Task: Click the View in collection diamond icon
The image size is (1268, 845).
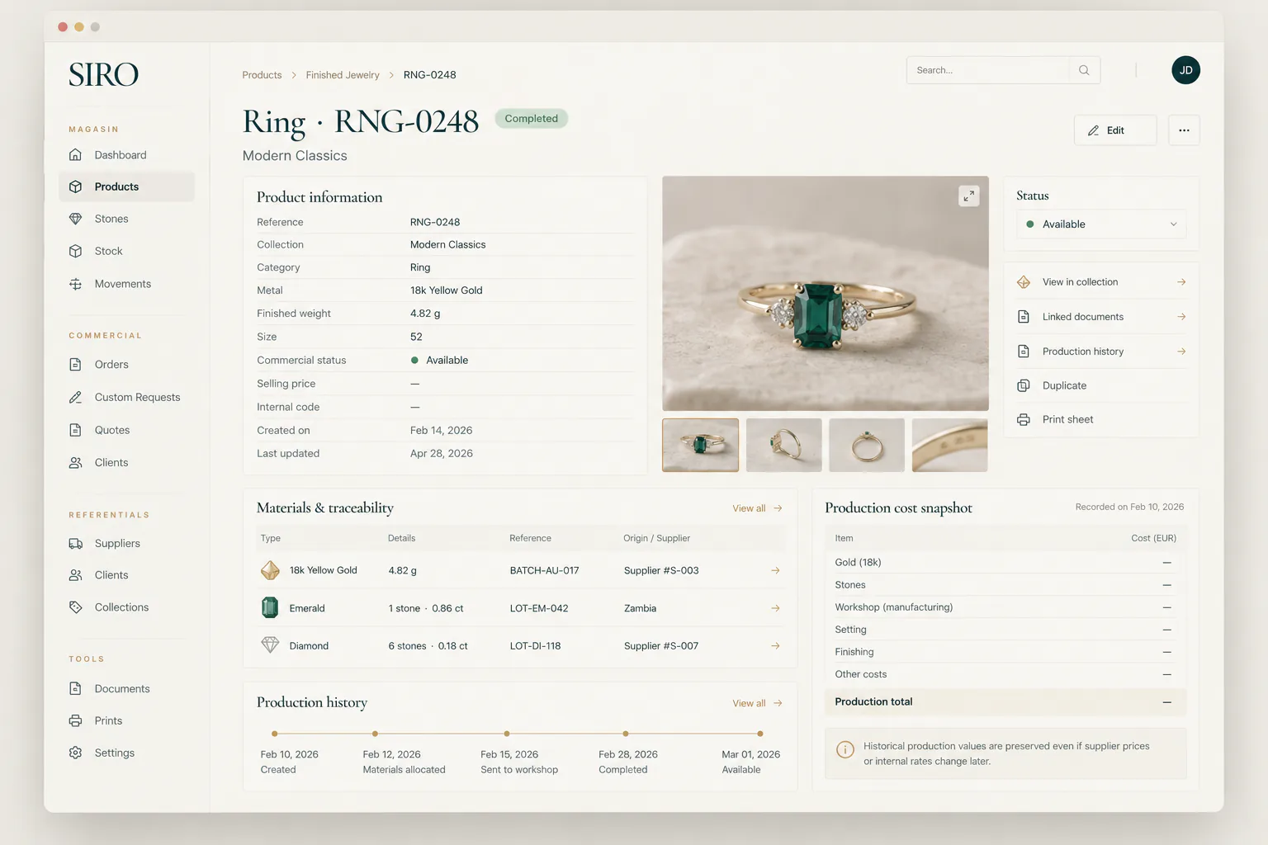Action: click(1024, 282)
